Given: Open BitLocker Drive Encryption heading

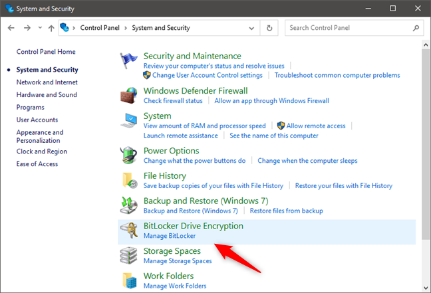Looking at the screenshot, I should [194, 226].
